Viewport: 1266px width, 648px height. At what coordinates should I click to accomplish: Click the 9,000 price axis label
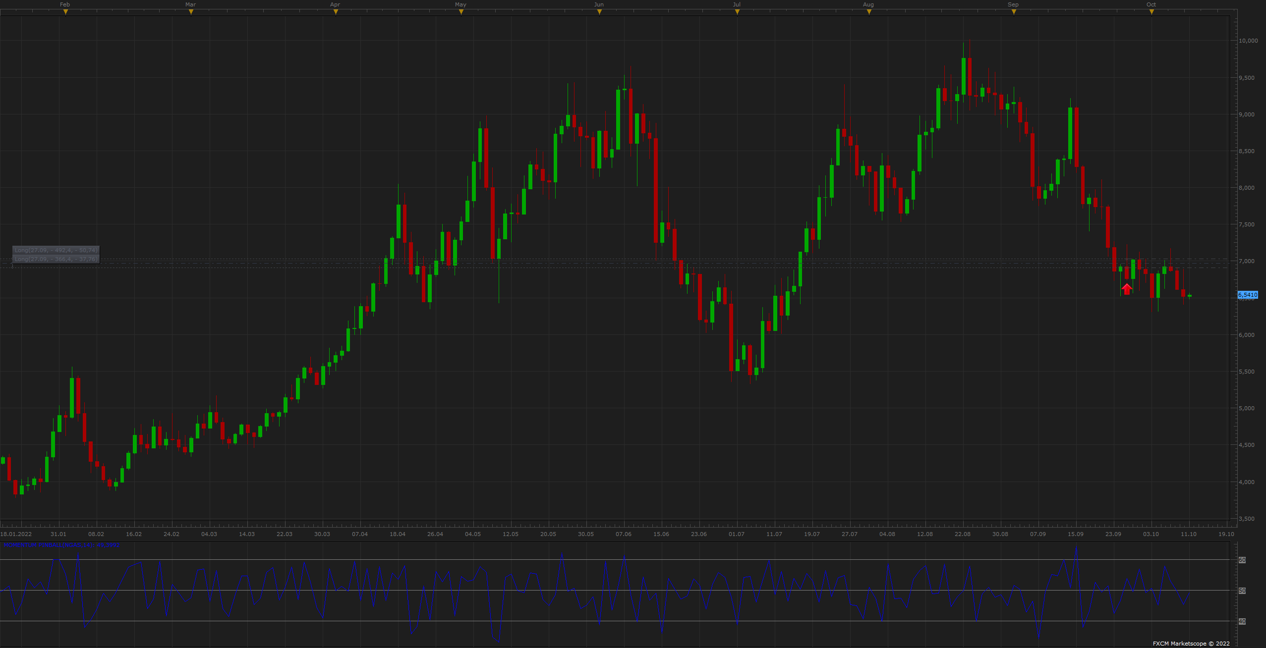point(1247,114)
